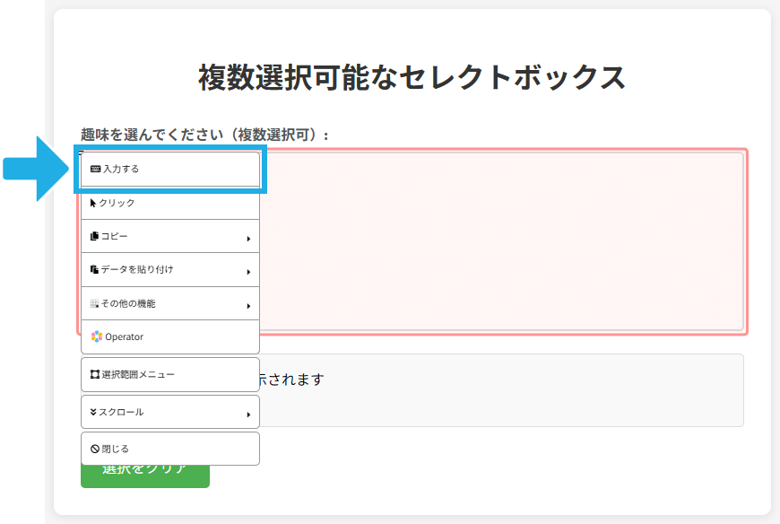Click the prohibited-circle icon beside 閉じる

click(95, 449)
